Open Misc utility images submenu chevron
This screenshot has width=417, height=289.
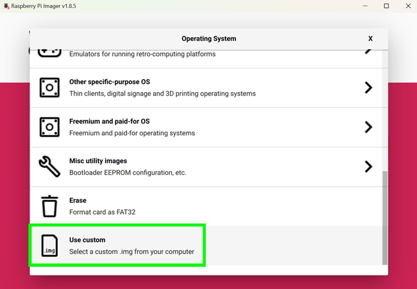pos(368,167)
